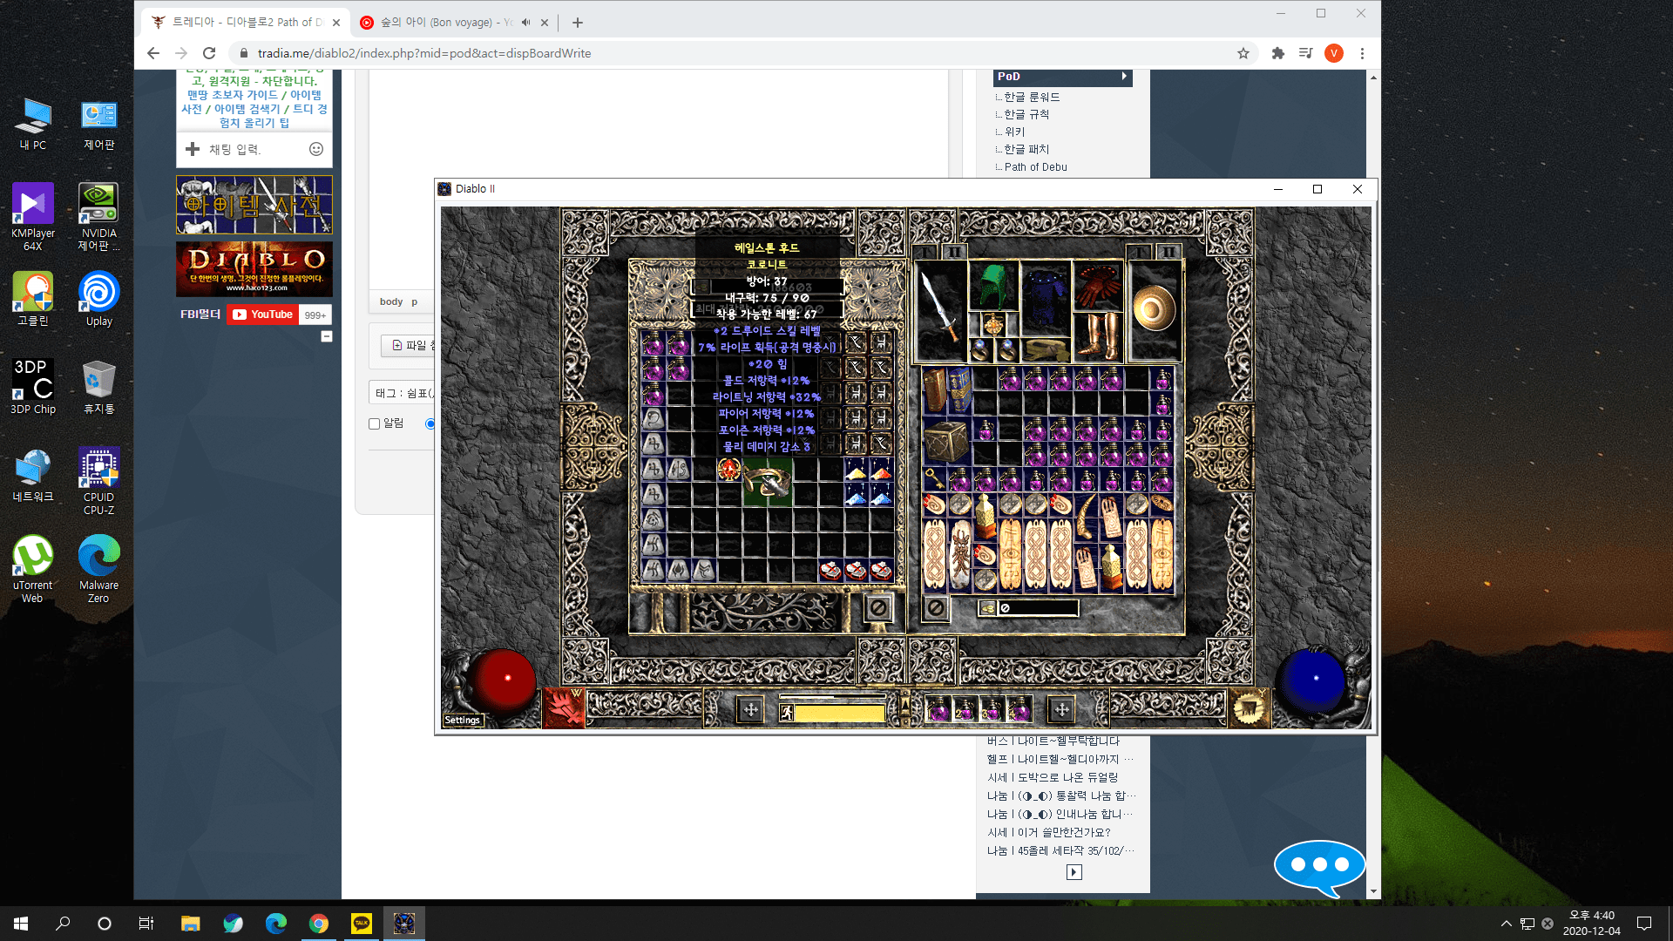Switch to left weapon tab II
1673x941 pixels.
954,252
